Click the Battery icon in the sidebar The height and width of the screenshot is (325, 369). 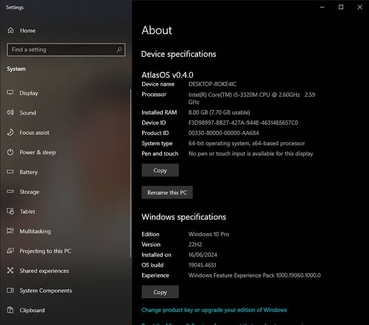pos(11,172)
